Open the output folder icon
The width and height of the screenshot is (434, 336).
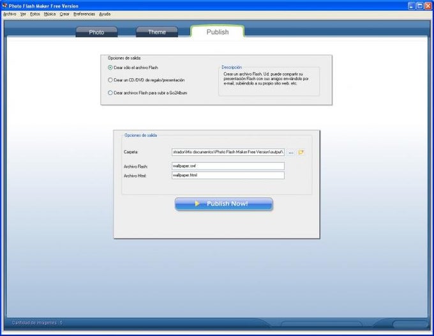[x=301, y=152]
